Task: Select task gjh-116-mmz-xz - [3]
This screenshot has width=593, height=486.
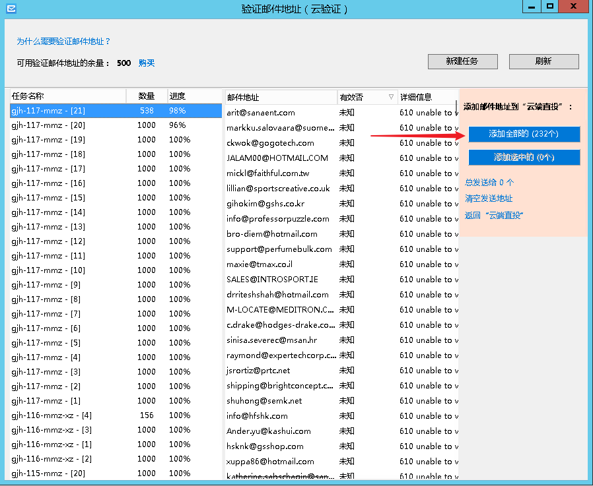Action: click(x=116, y=430)
